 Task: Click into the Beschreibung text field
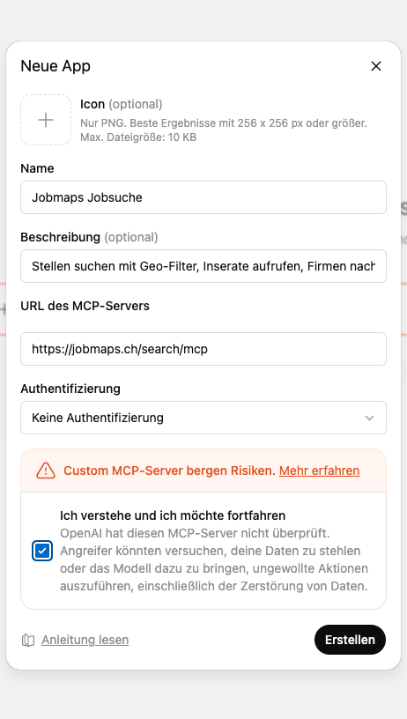(x=203, y=266)
